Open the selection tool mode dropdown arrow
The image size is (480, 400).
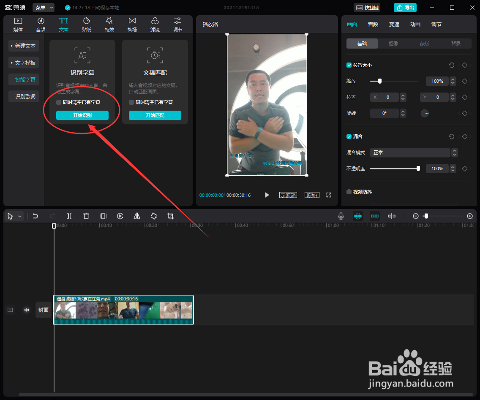click(x=19, y=216)
